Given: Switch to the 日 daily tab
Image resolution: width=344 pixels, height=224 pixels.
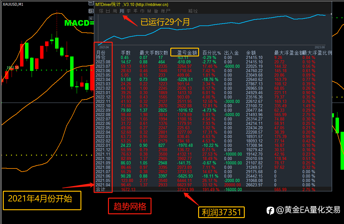Looking at the screenshot, I should [x=108, y=11].
